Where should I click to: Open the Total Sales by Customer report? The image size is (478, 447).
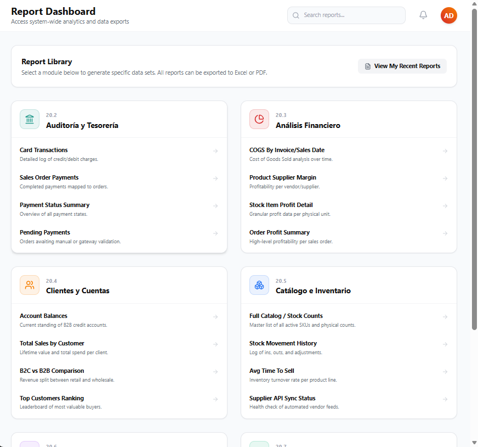(x=119, y=348)
